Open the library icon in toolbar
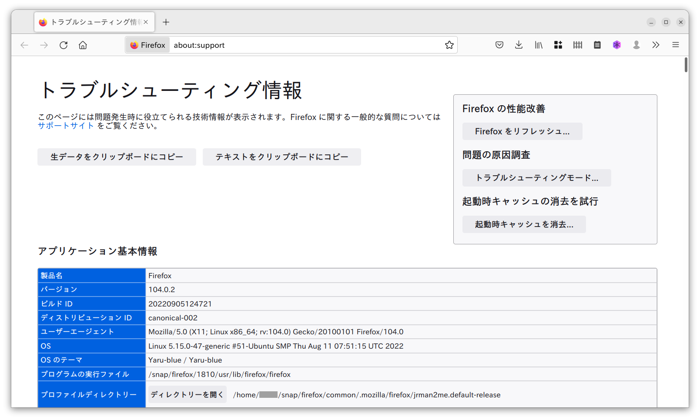The height and width of the screenshot is (420, 700). coord(539,45)
